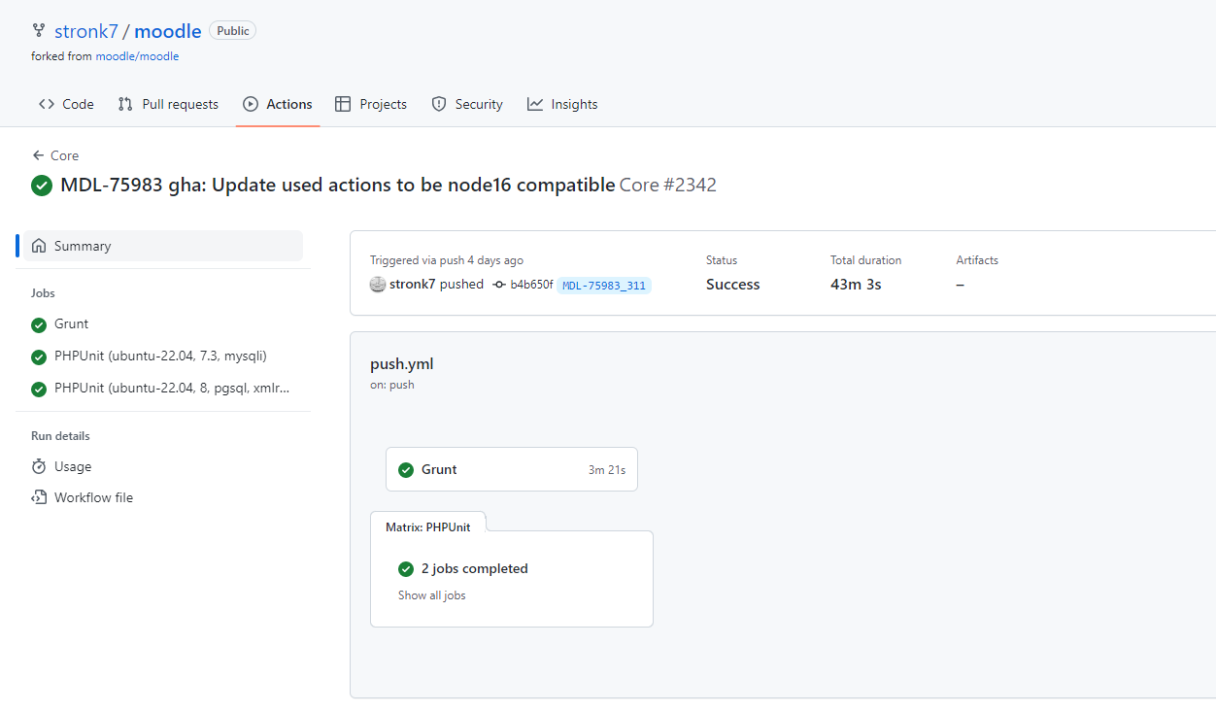Switch to the Pull requests tab

[x=168, y=104]
